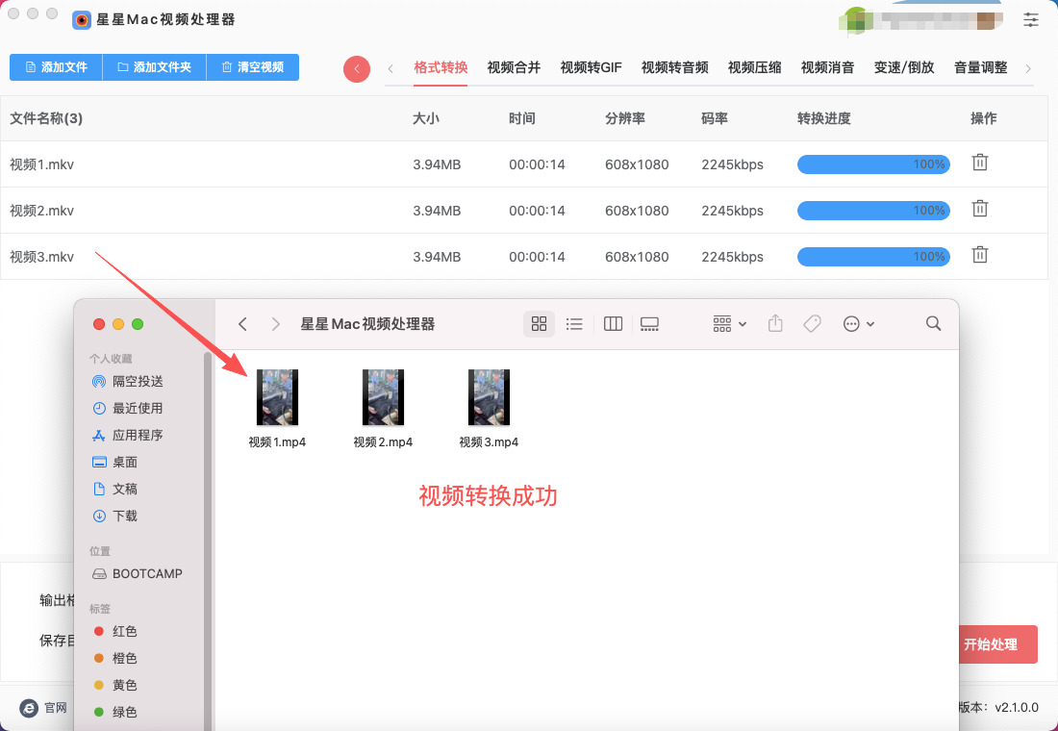
Task: Click the 转换进度 column header
Action: [x=824, y=119]
